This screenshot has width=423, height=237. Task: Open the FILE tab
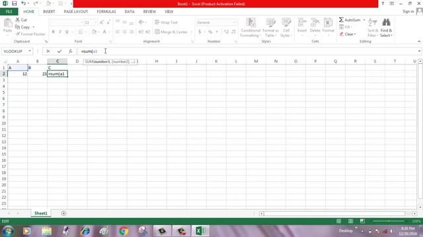click(9, 12)
